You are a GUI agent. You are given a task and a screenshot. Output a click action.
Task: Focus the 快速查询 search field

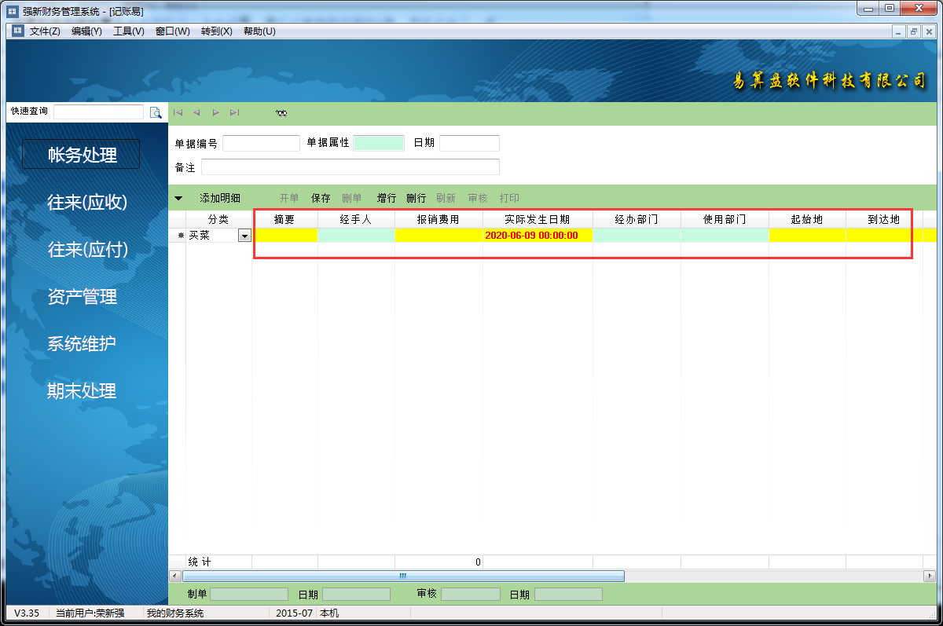pos(99,112)
